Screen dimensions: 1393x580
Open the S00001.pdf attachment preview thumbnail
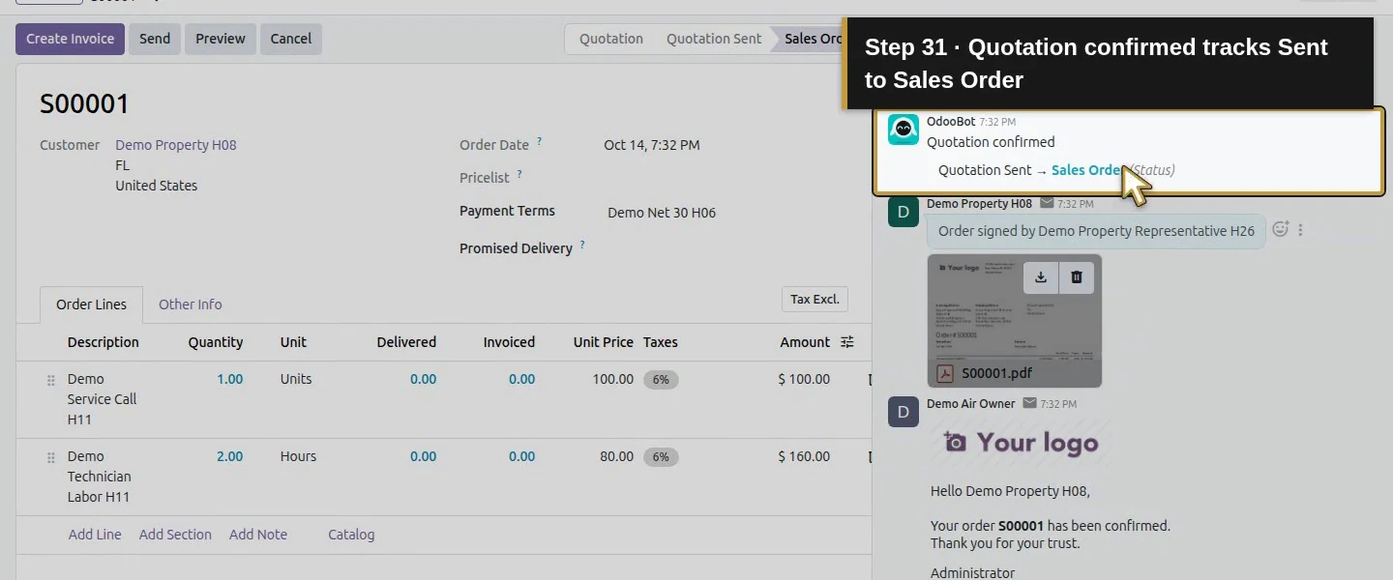coord(1015,319)
